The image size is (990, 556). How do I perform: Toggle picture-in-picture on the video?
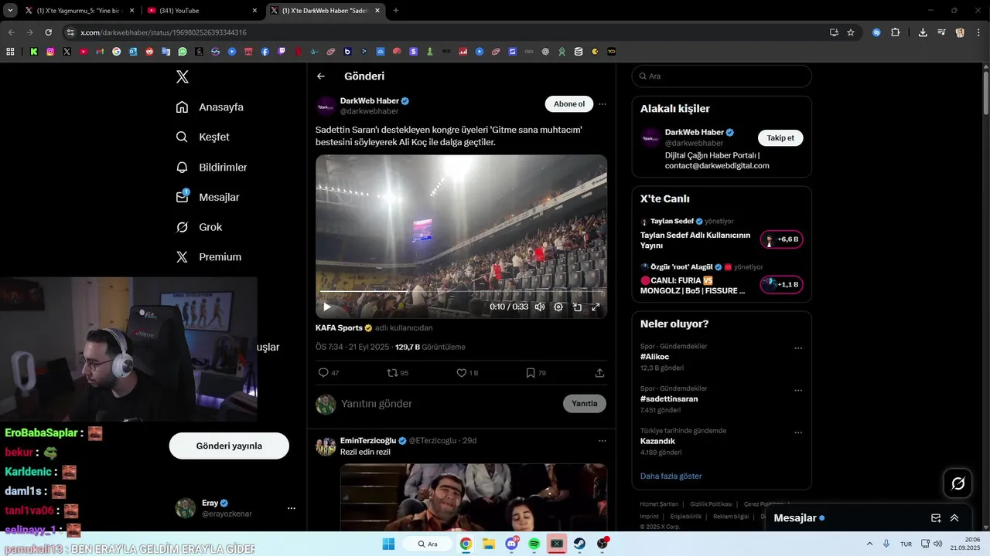coord(577,307)
